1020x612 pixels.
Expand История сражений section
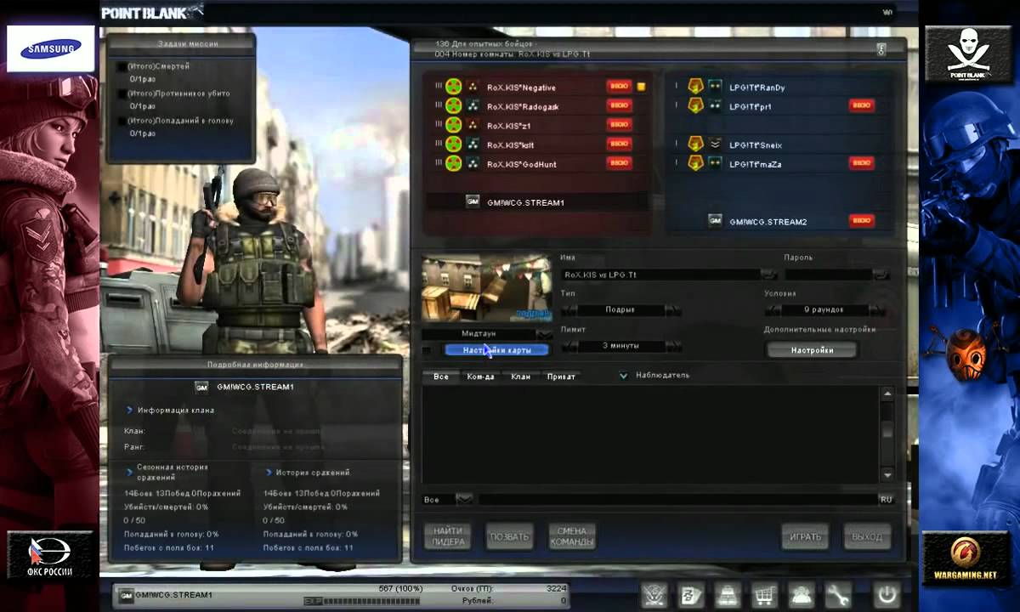point(269,472)
